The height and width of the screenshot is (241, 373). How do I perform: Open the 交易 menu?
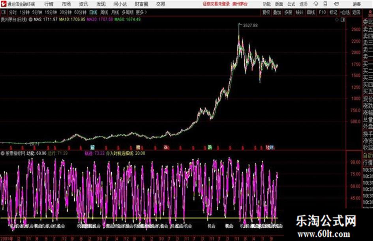point(161,4)
